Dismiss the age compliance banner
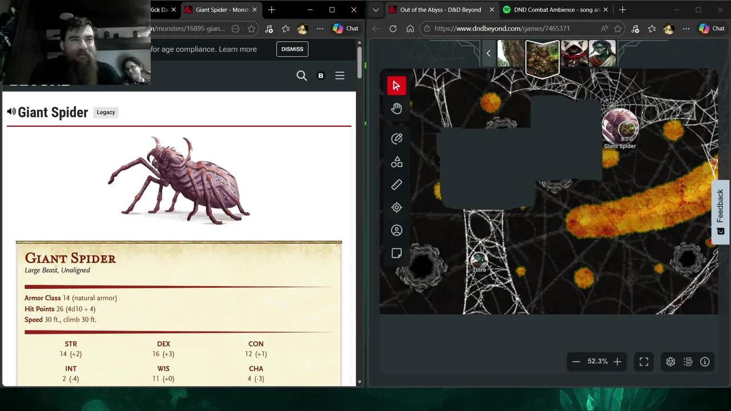 (x=292, y=49)
